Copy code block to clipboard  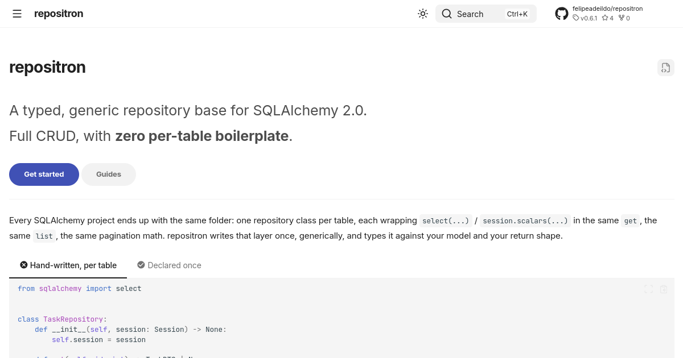(664, 289)
